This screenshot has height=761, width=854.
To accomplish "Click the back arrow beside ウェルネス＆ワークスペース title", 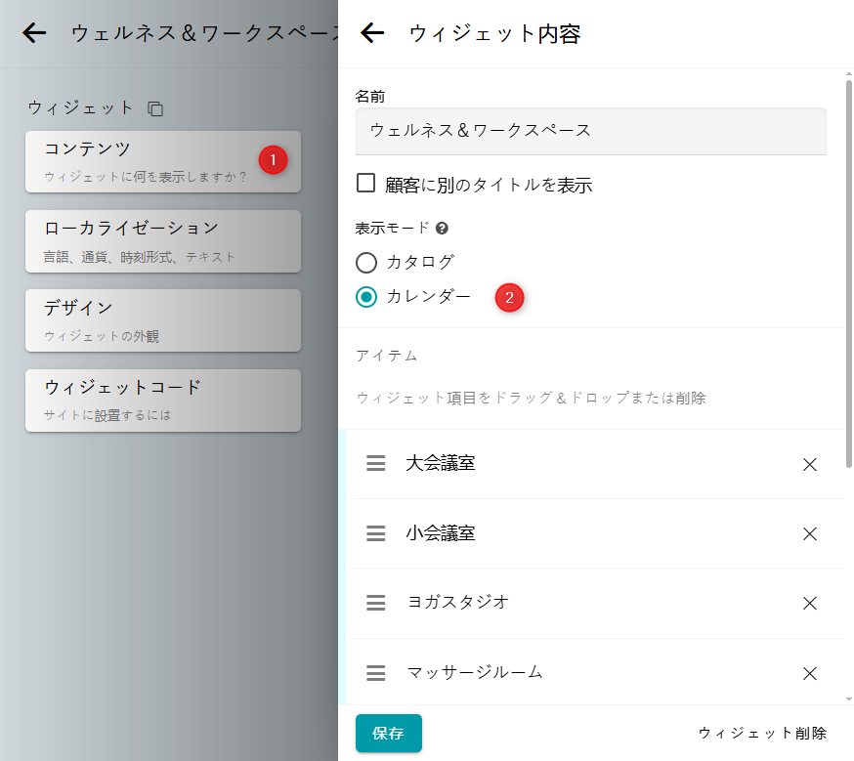I will [34, 33].
